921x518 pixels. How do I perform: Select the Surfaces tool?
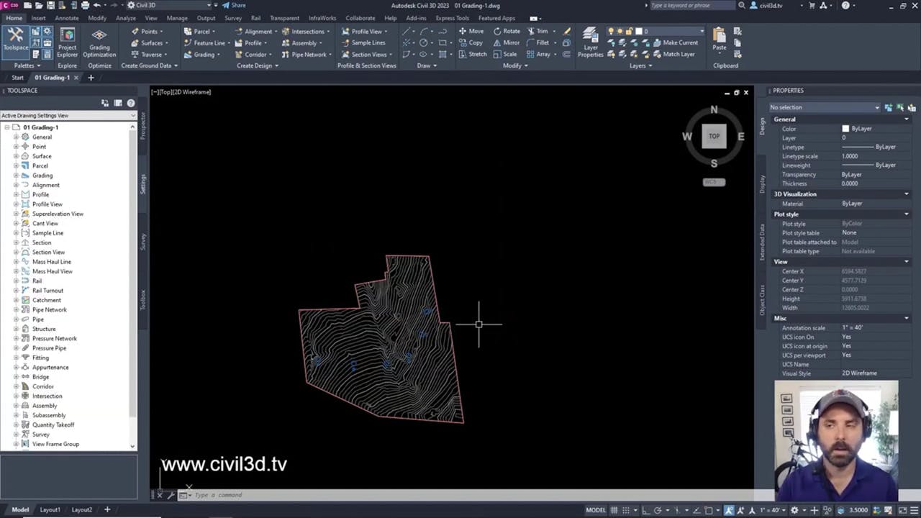(x=152, y=42)
